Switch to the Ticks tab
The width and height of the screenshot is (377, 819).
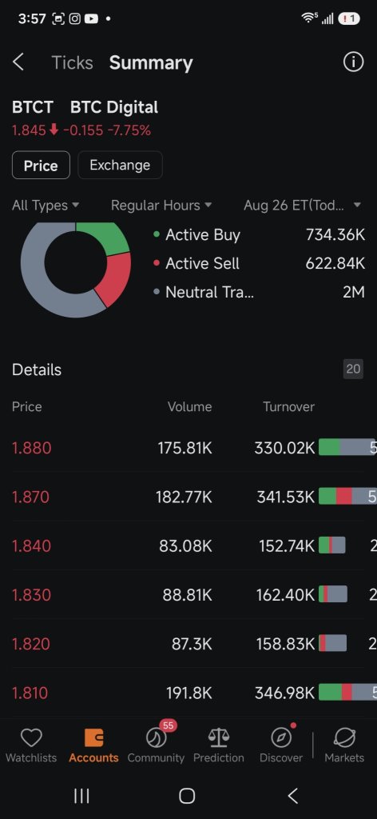click(72, 62)
